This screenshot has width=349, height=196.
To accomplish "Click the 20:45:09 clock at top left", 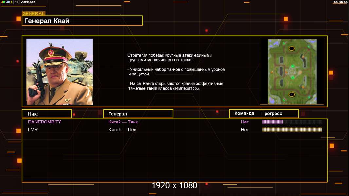I will tap(28, 2).
